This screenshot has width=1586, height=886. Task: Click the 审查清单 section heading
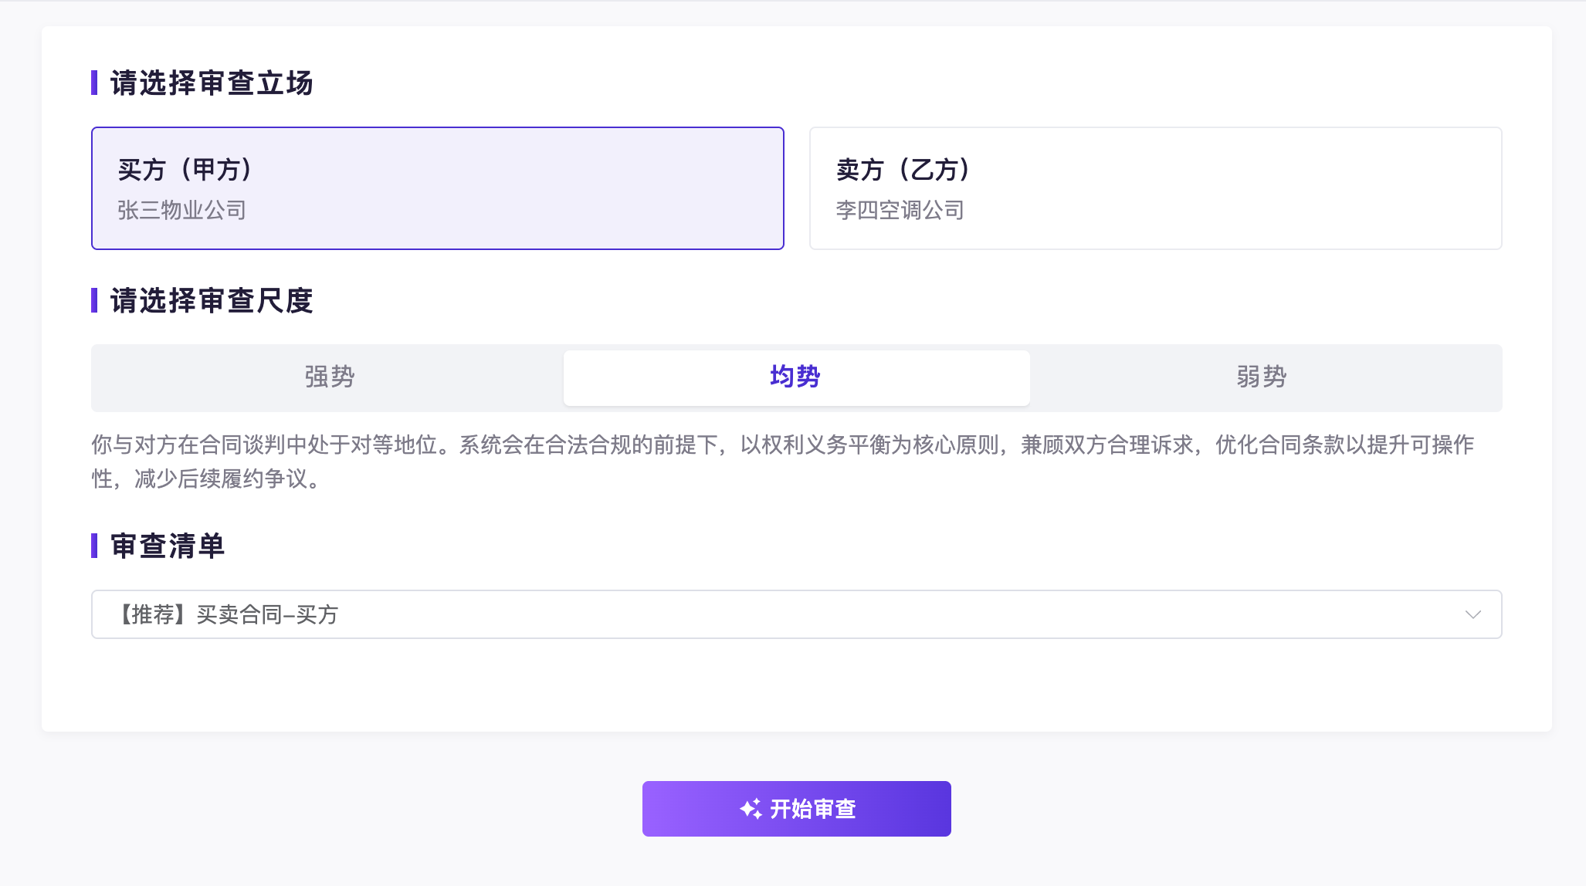coord(168,546)
